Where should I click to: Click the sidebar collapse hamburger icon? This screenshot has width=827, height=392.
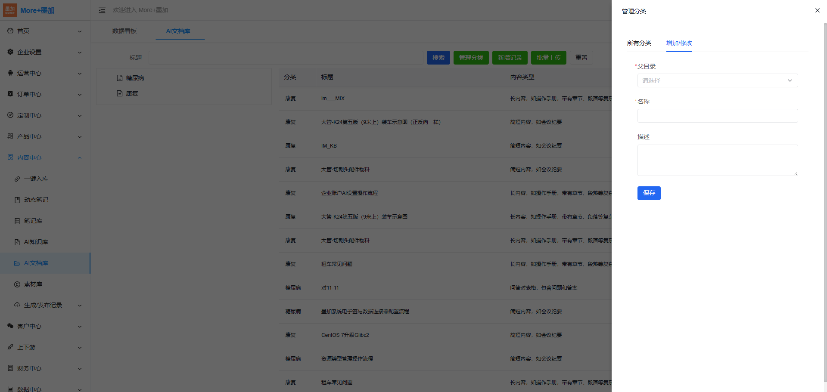[x=102, y=10]
